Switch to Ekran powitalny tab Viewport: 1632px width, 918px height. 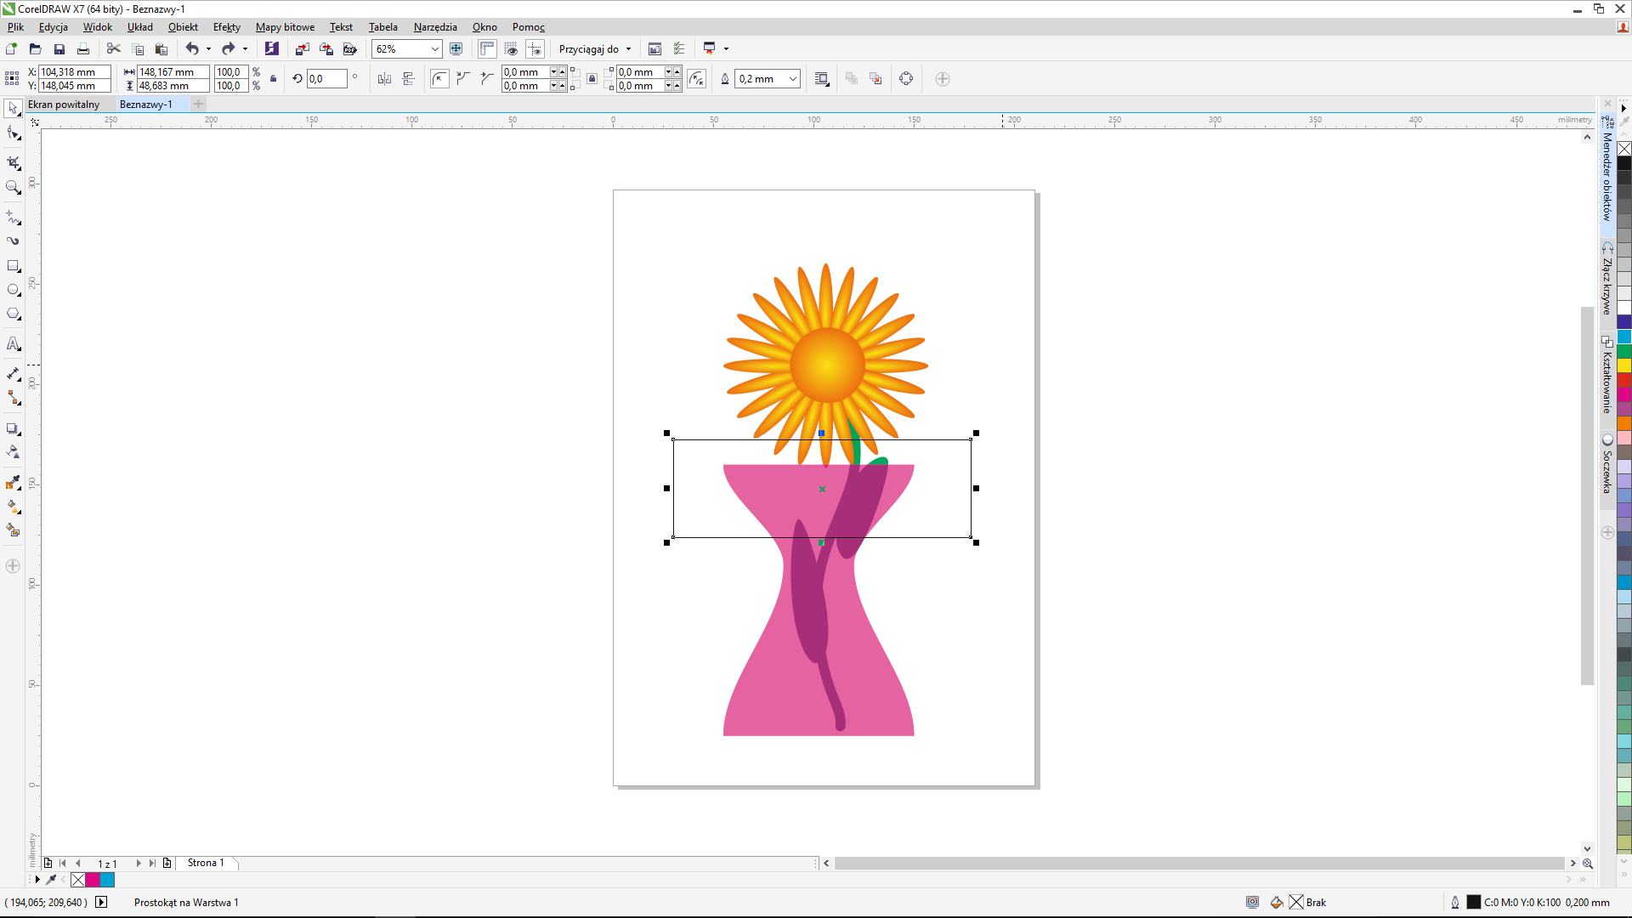[x=64, y=105]
